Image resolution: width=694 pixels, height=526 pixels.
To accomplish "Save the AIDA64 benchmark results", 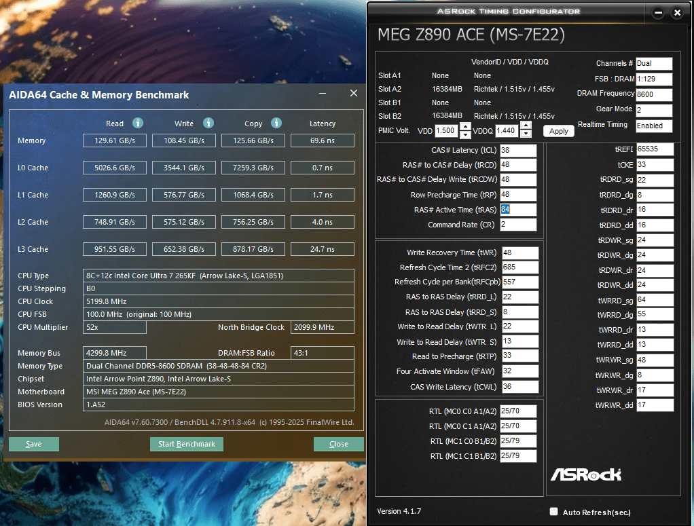I will tap(34, 444).
